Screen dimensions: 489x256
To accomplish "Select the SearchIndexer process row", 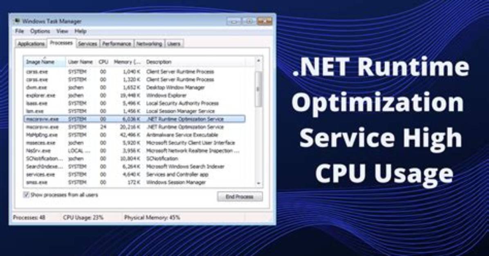I will click(x=135, y=167).
